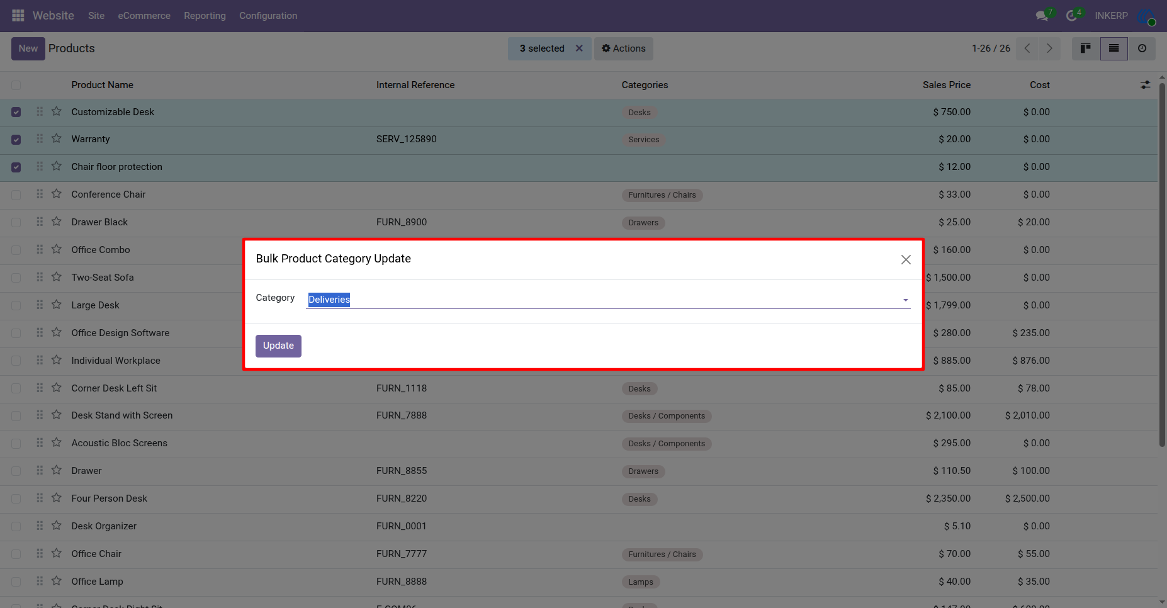Open optional columns settings icon
This screenshot has height=608, width=1167.
[1146, 85]
